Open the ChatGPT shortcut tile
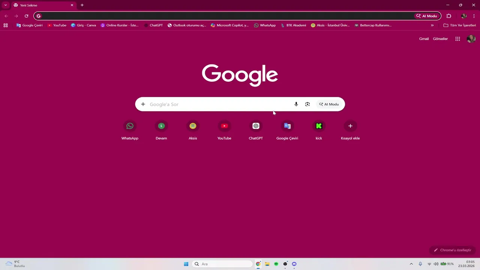The width and height of the screenshot is (480, 270). click(256, 130)
